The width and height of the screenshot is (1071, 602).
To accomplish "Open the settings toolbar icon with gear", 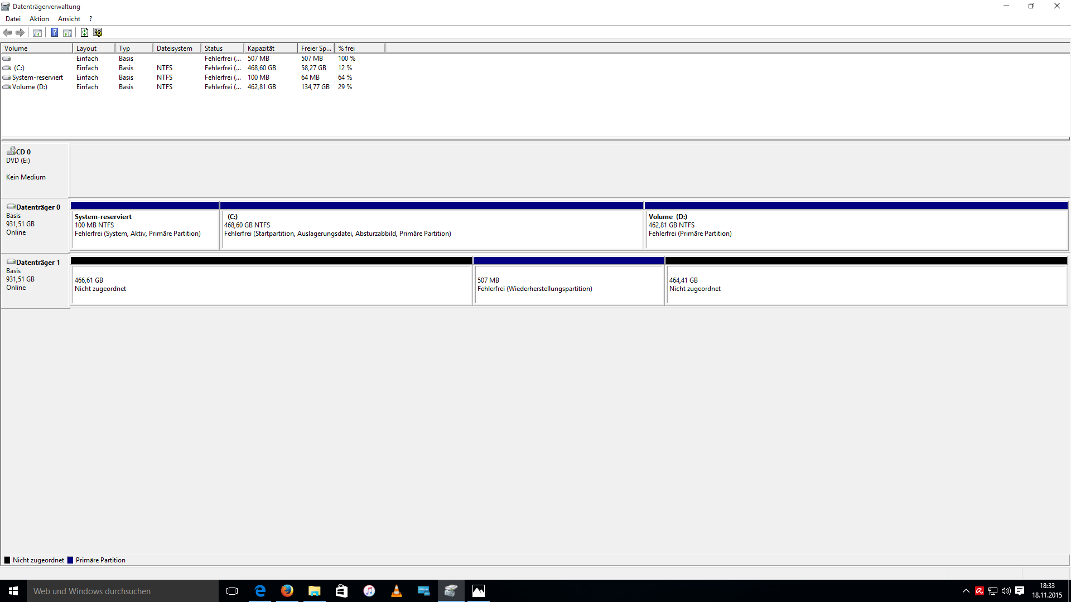I will pyautogui.click(x=98, y=32).
